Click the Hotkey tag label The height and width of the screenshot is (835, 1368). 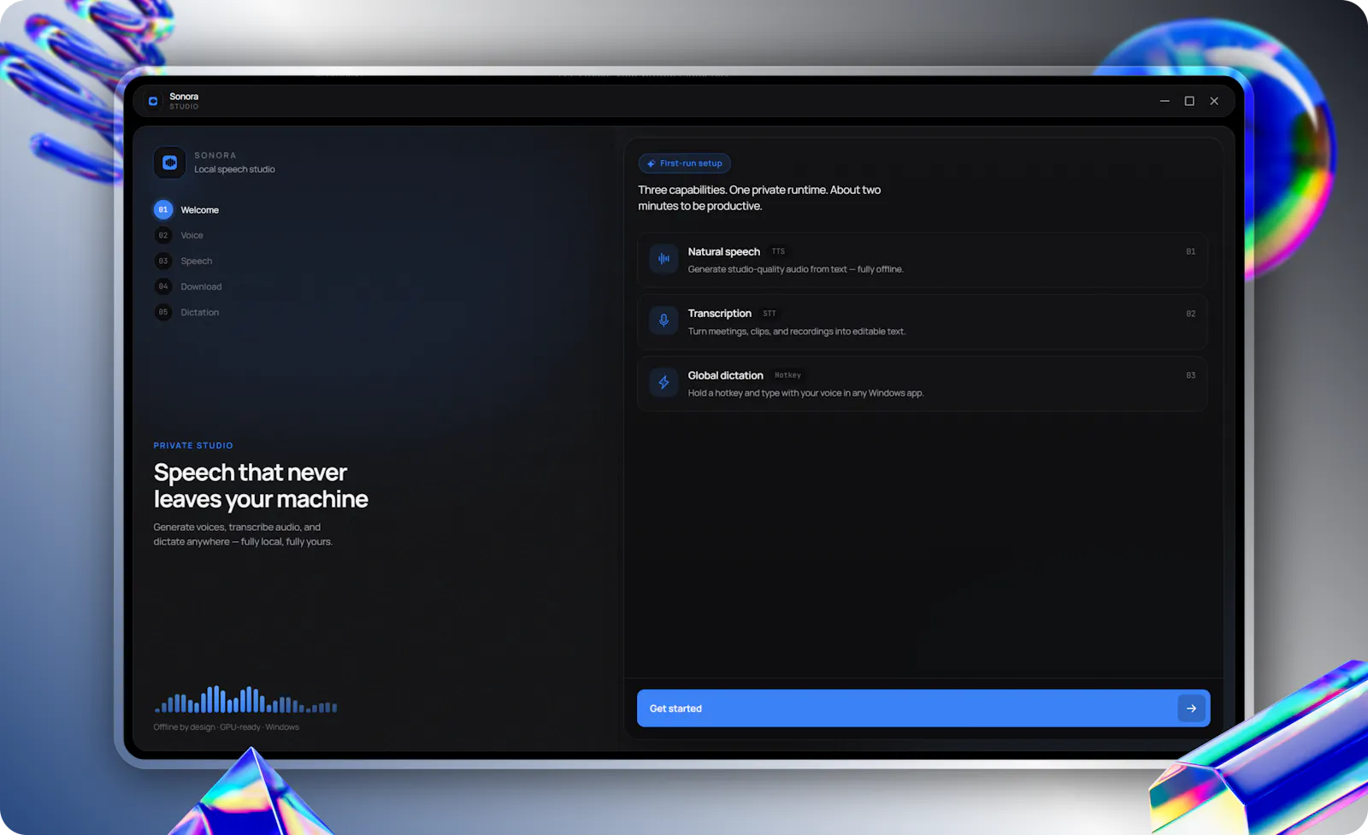tap(787, 375)
